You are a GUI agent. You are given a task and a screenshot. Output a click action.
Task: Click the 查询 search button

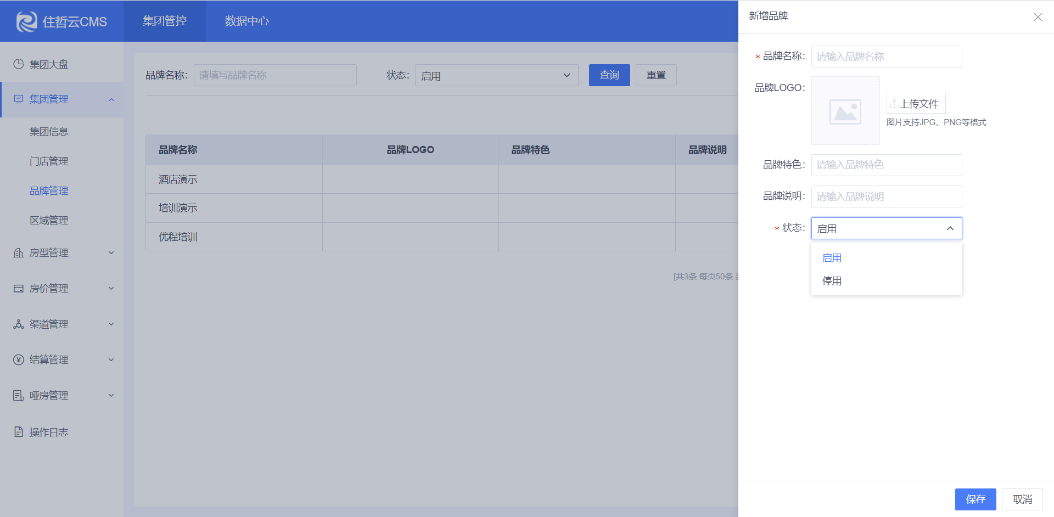pyautogui.click(x=609, y=75)
